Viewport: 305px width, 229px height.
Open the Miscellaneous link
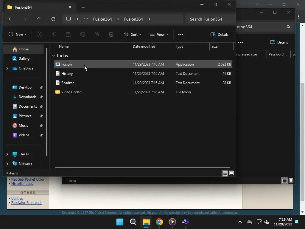pos(22,184)
